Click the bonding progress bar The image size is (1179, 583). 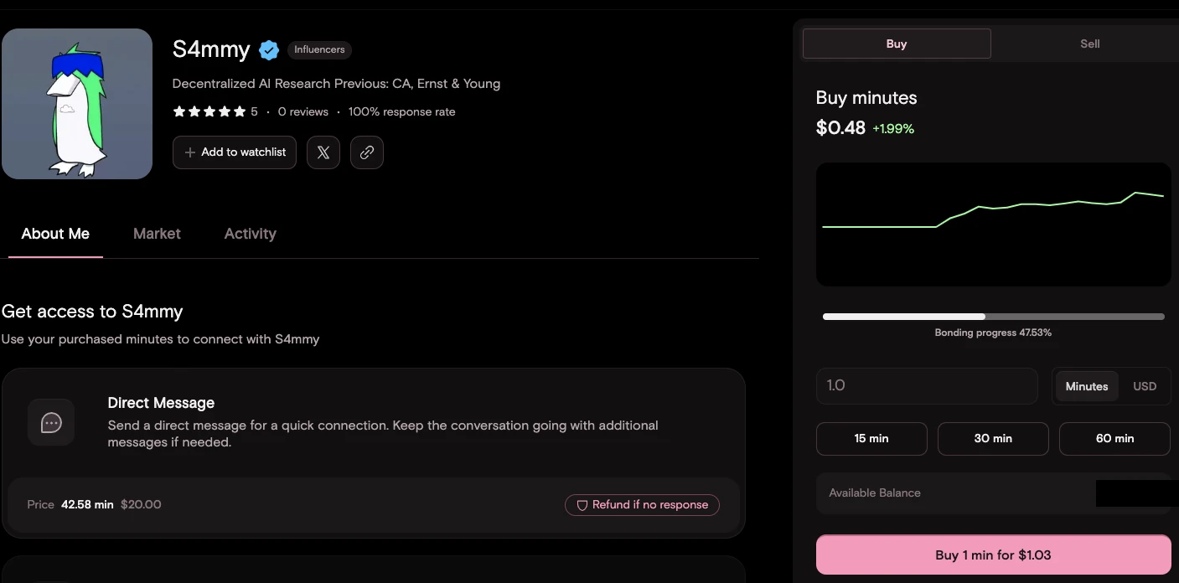(x=993, y=317)
